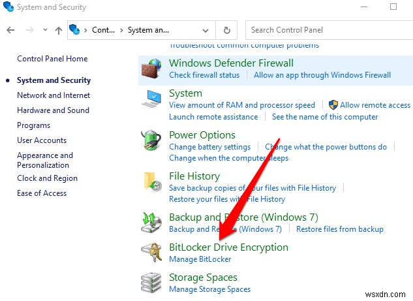Minimize the System and Security window
413x301 pixels.
coord(364,7)
